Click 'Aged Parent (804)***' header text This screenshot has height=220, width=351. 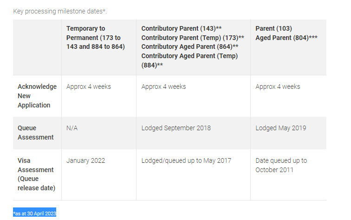(286, 38)
